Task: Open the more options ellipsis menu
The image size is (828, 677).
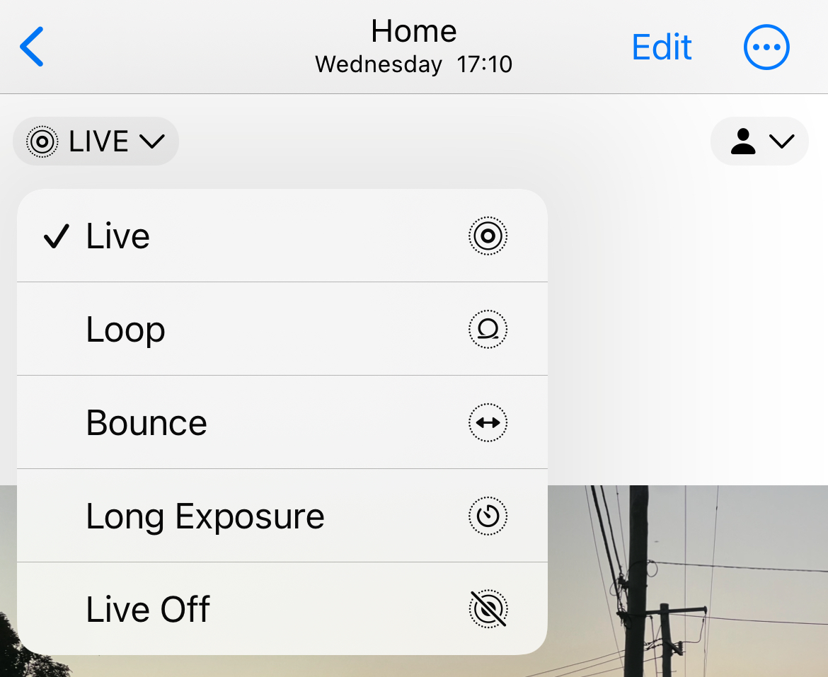Action: click(766, 47)
